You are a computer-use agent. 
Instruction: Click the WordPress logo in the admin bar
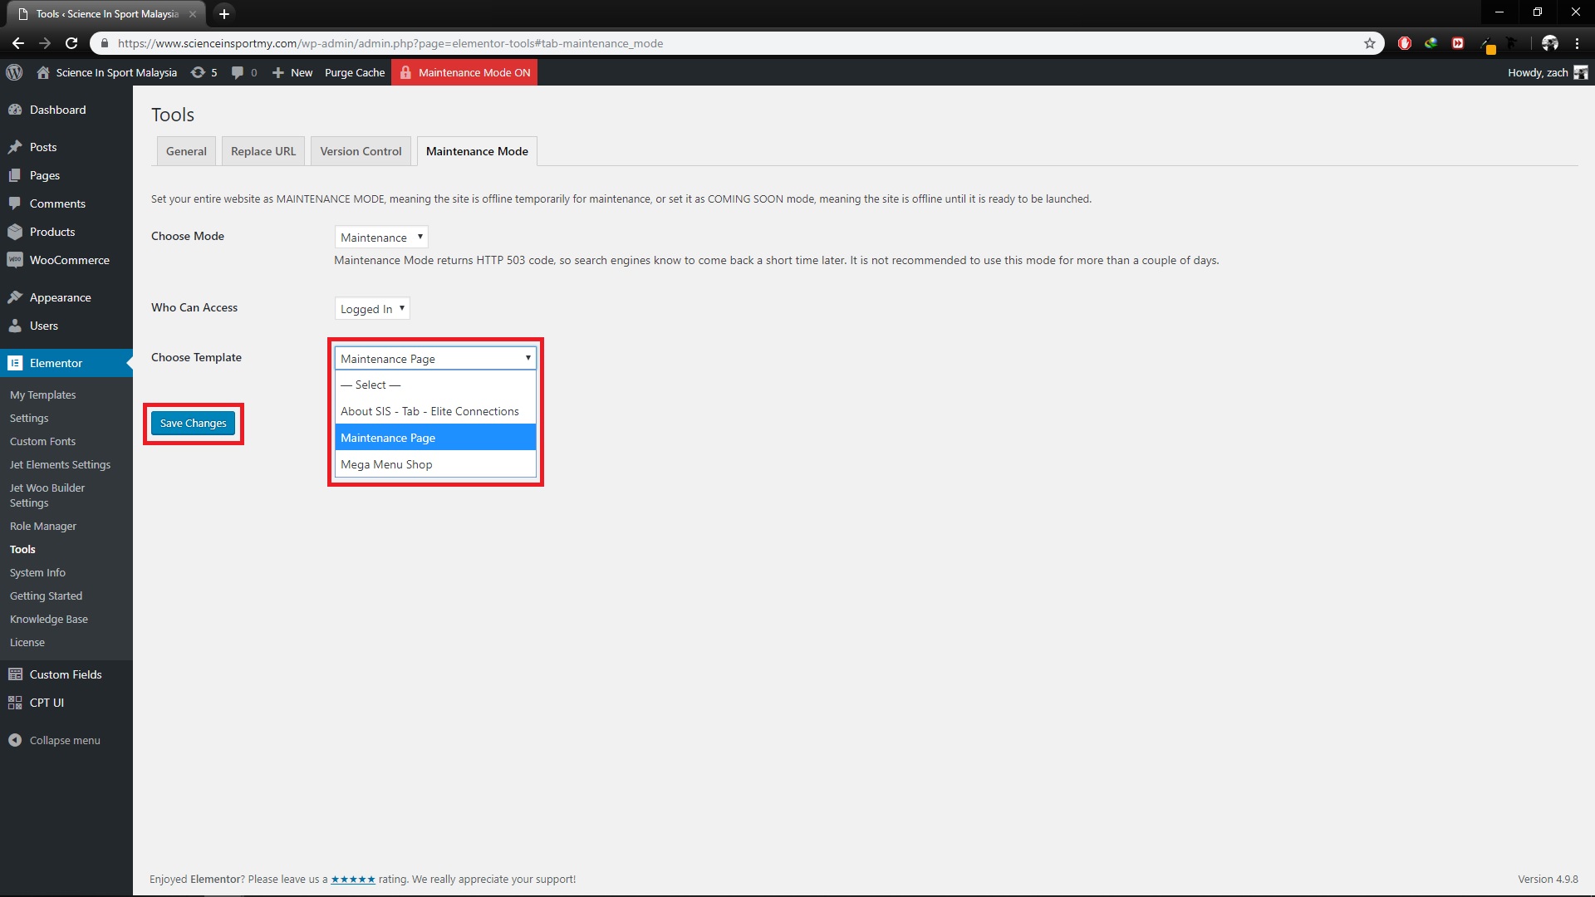14,72
